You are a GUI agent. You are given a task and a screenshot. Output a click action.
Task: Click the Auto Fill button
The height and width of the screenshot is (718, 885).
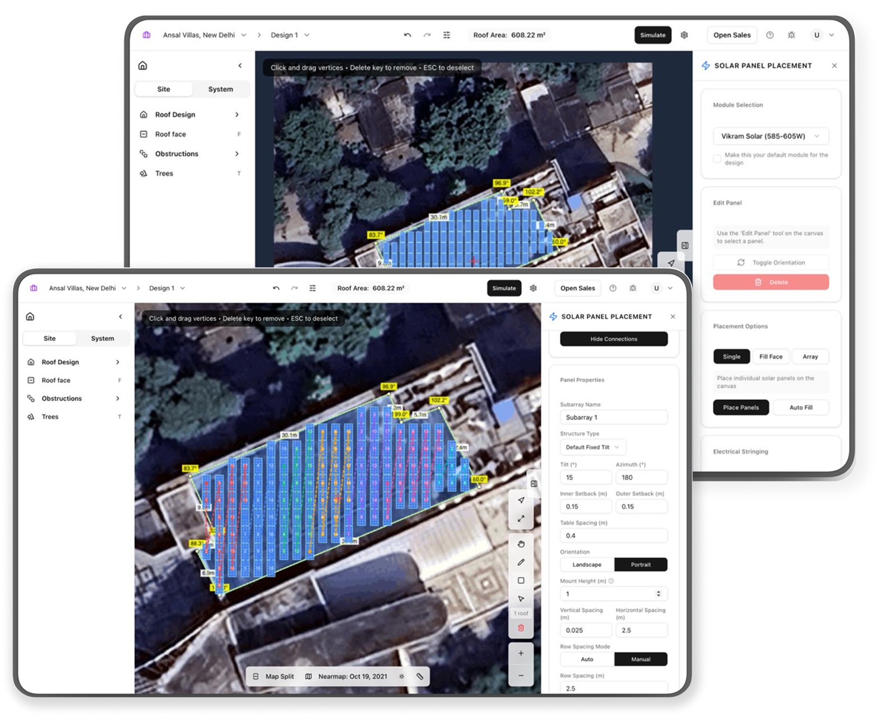(x=801, y=408)
